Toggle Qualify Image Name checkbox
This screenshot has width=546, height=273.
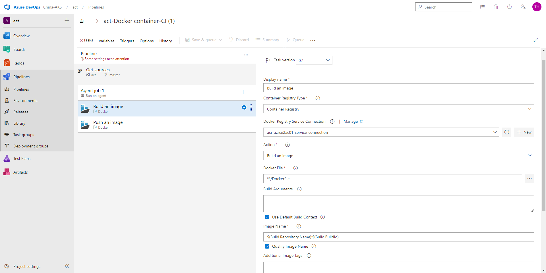click(267, 246)
